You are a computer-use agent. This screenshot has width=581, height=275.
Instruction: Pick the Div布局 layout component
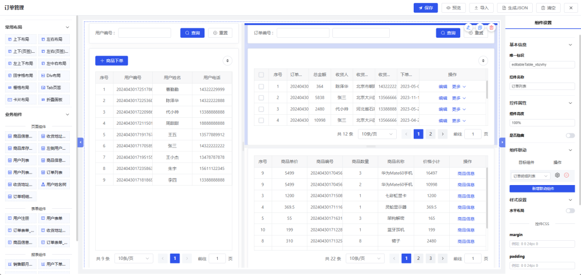click(x=53, y=75)
